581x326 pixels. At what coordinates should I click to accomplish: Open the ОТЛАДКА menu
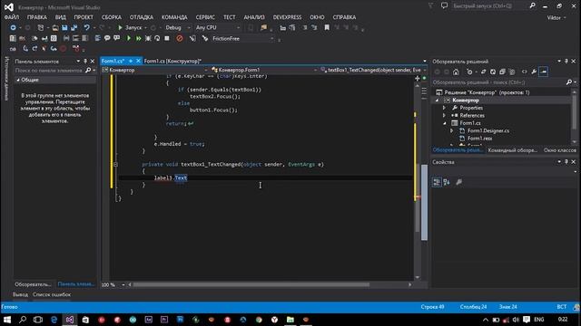tap(142, 17)
